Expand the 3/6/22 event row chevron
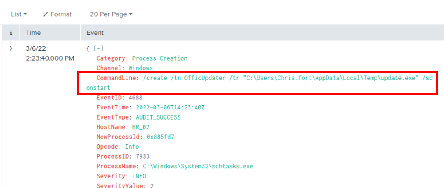 11,48
